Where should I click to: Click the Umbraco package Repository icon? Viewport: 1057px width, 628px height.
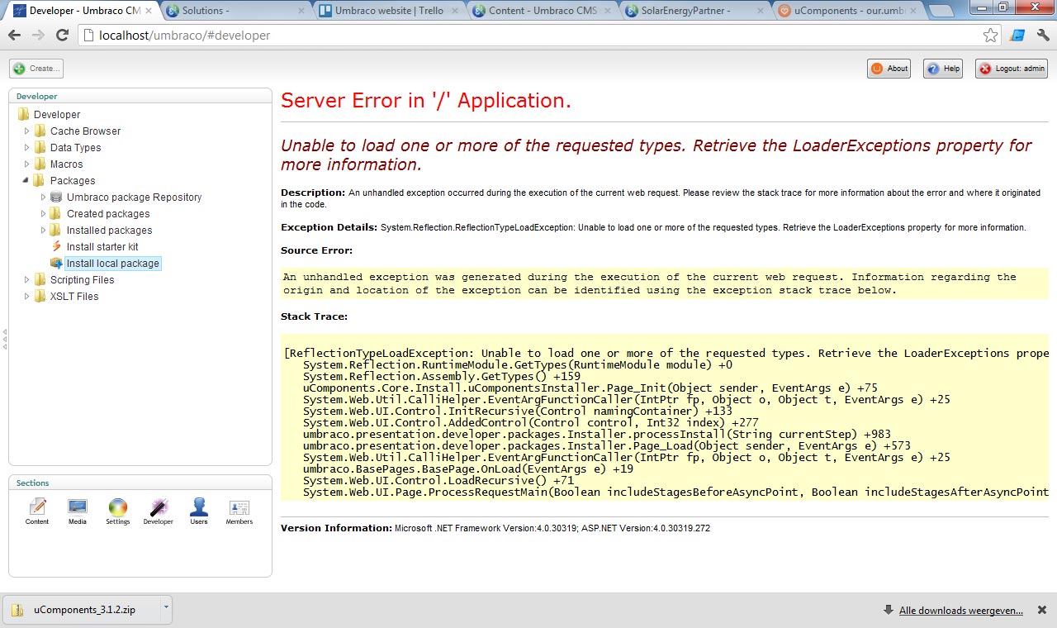tap(56, 197)
